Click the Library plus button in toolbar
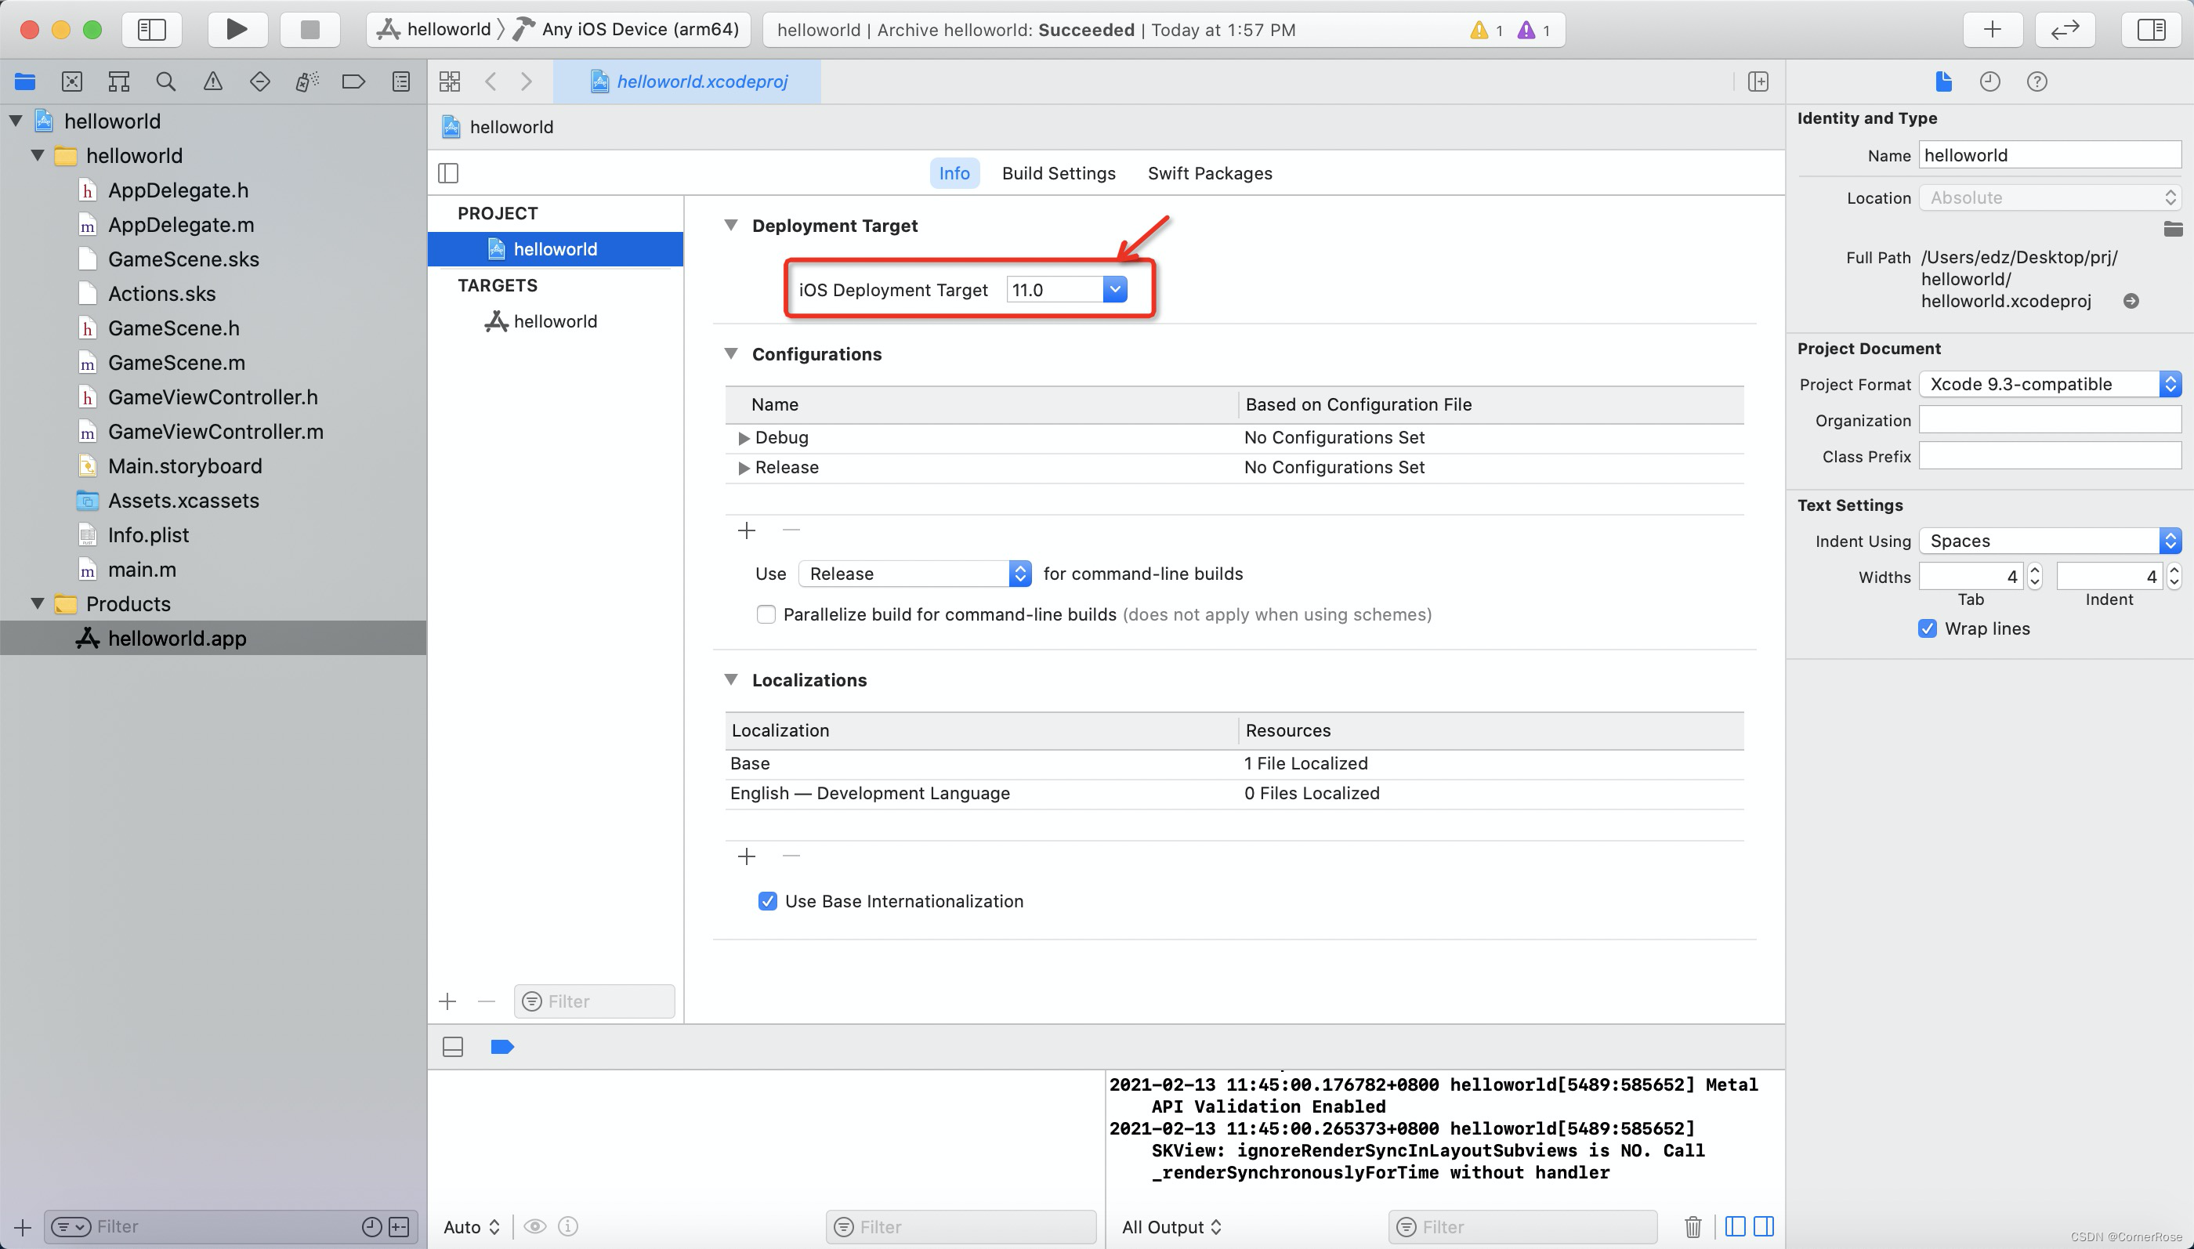 tap(1992, 29)
